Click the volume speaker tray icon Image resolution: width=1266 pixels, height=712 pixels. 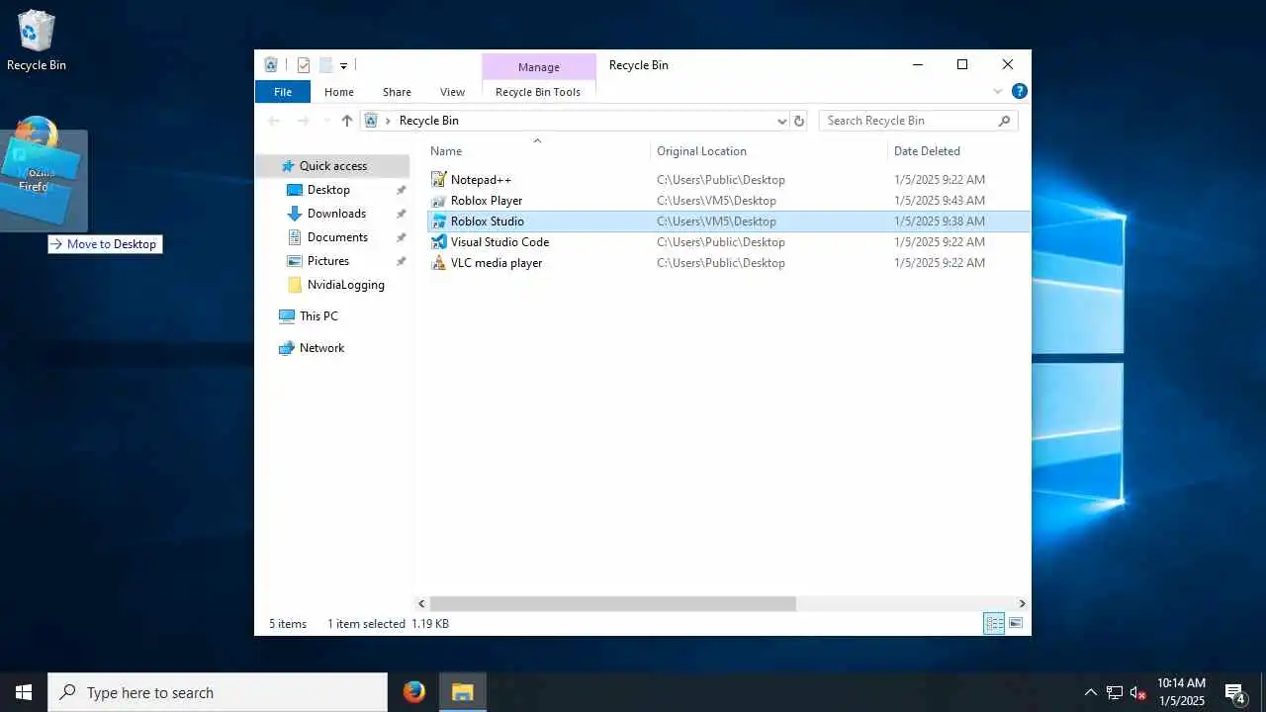1138,692
